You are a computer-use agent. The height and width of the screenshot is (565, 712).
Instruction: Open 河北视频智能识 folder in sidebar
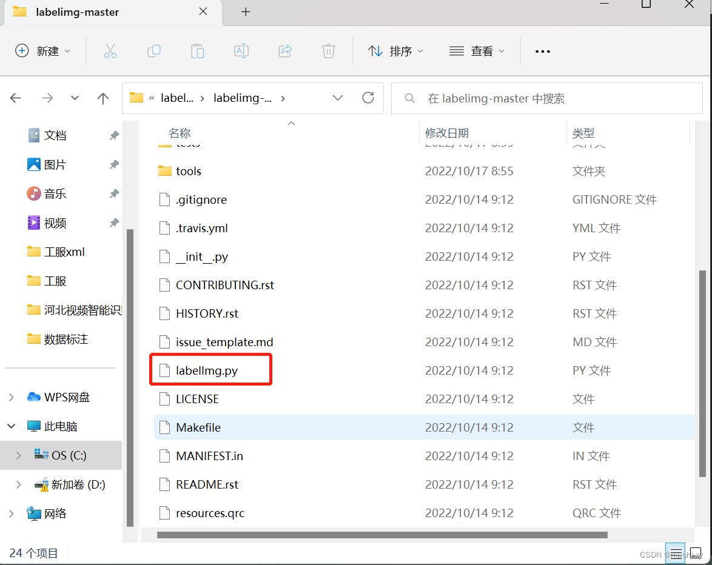click(x=74, y=310)
